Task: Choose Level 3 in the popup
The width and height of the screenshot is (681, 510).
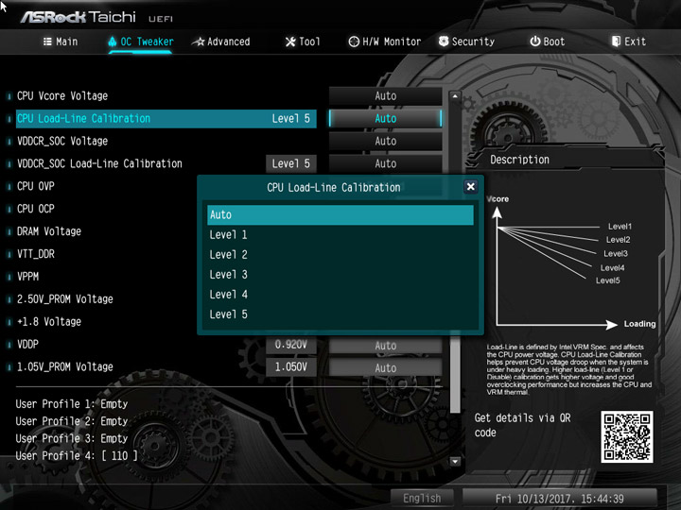Action: (x=340, y=275)
